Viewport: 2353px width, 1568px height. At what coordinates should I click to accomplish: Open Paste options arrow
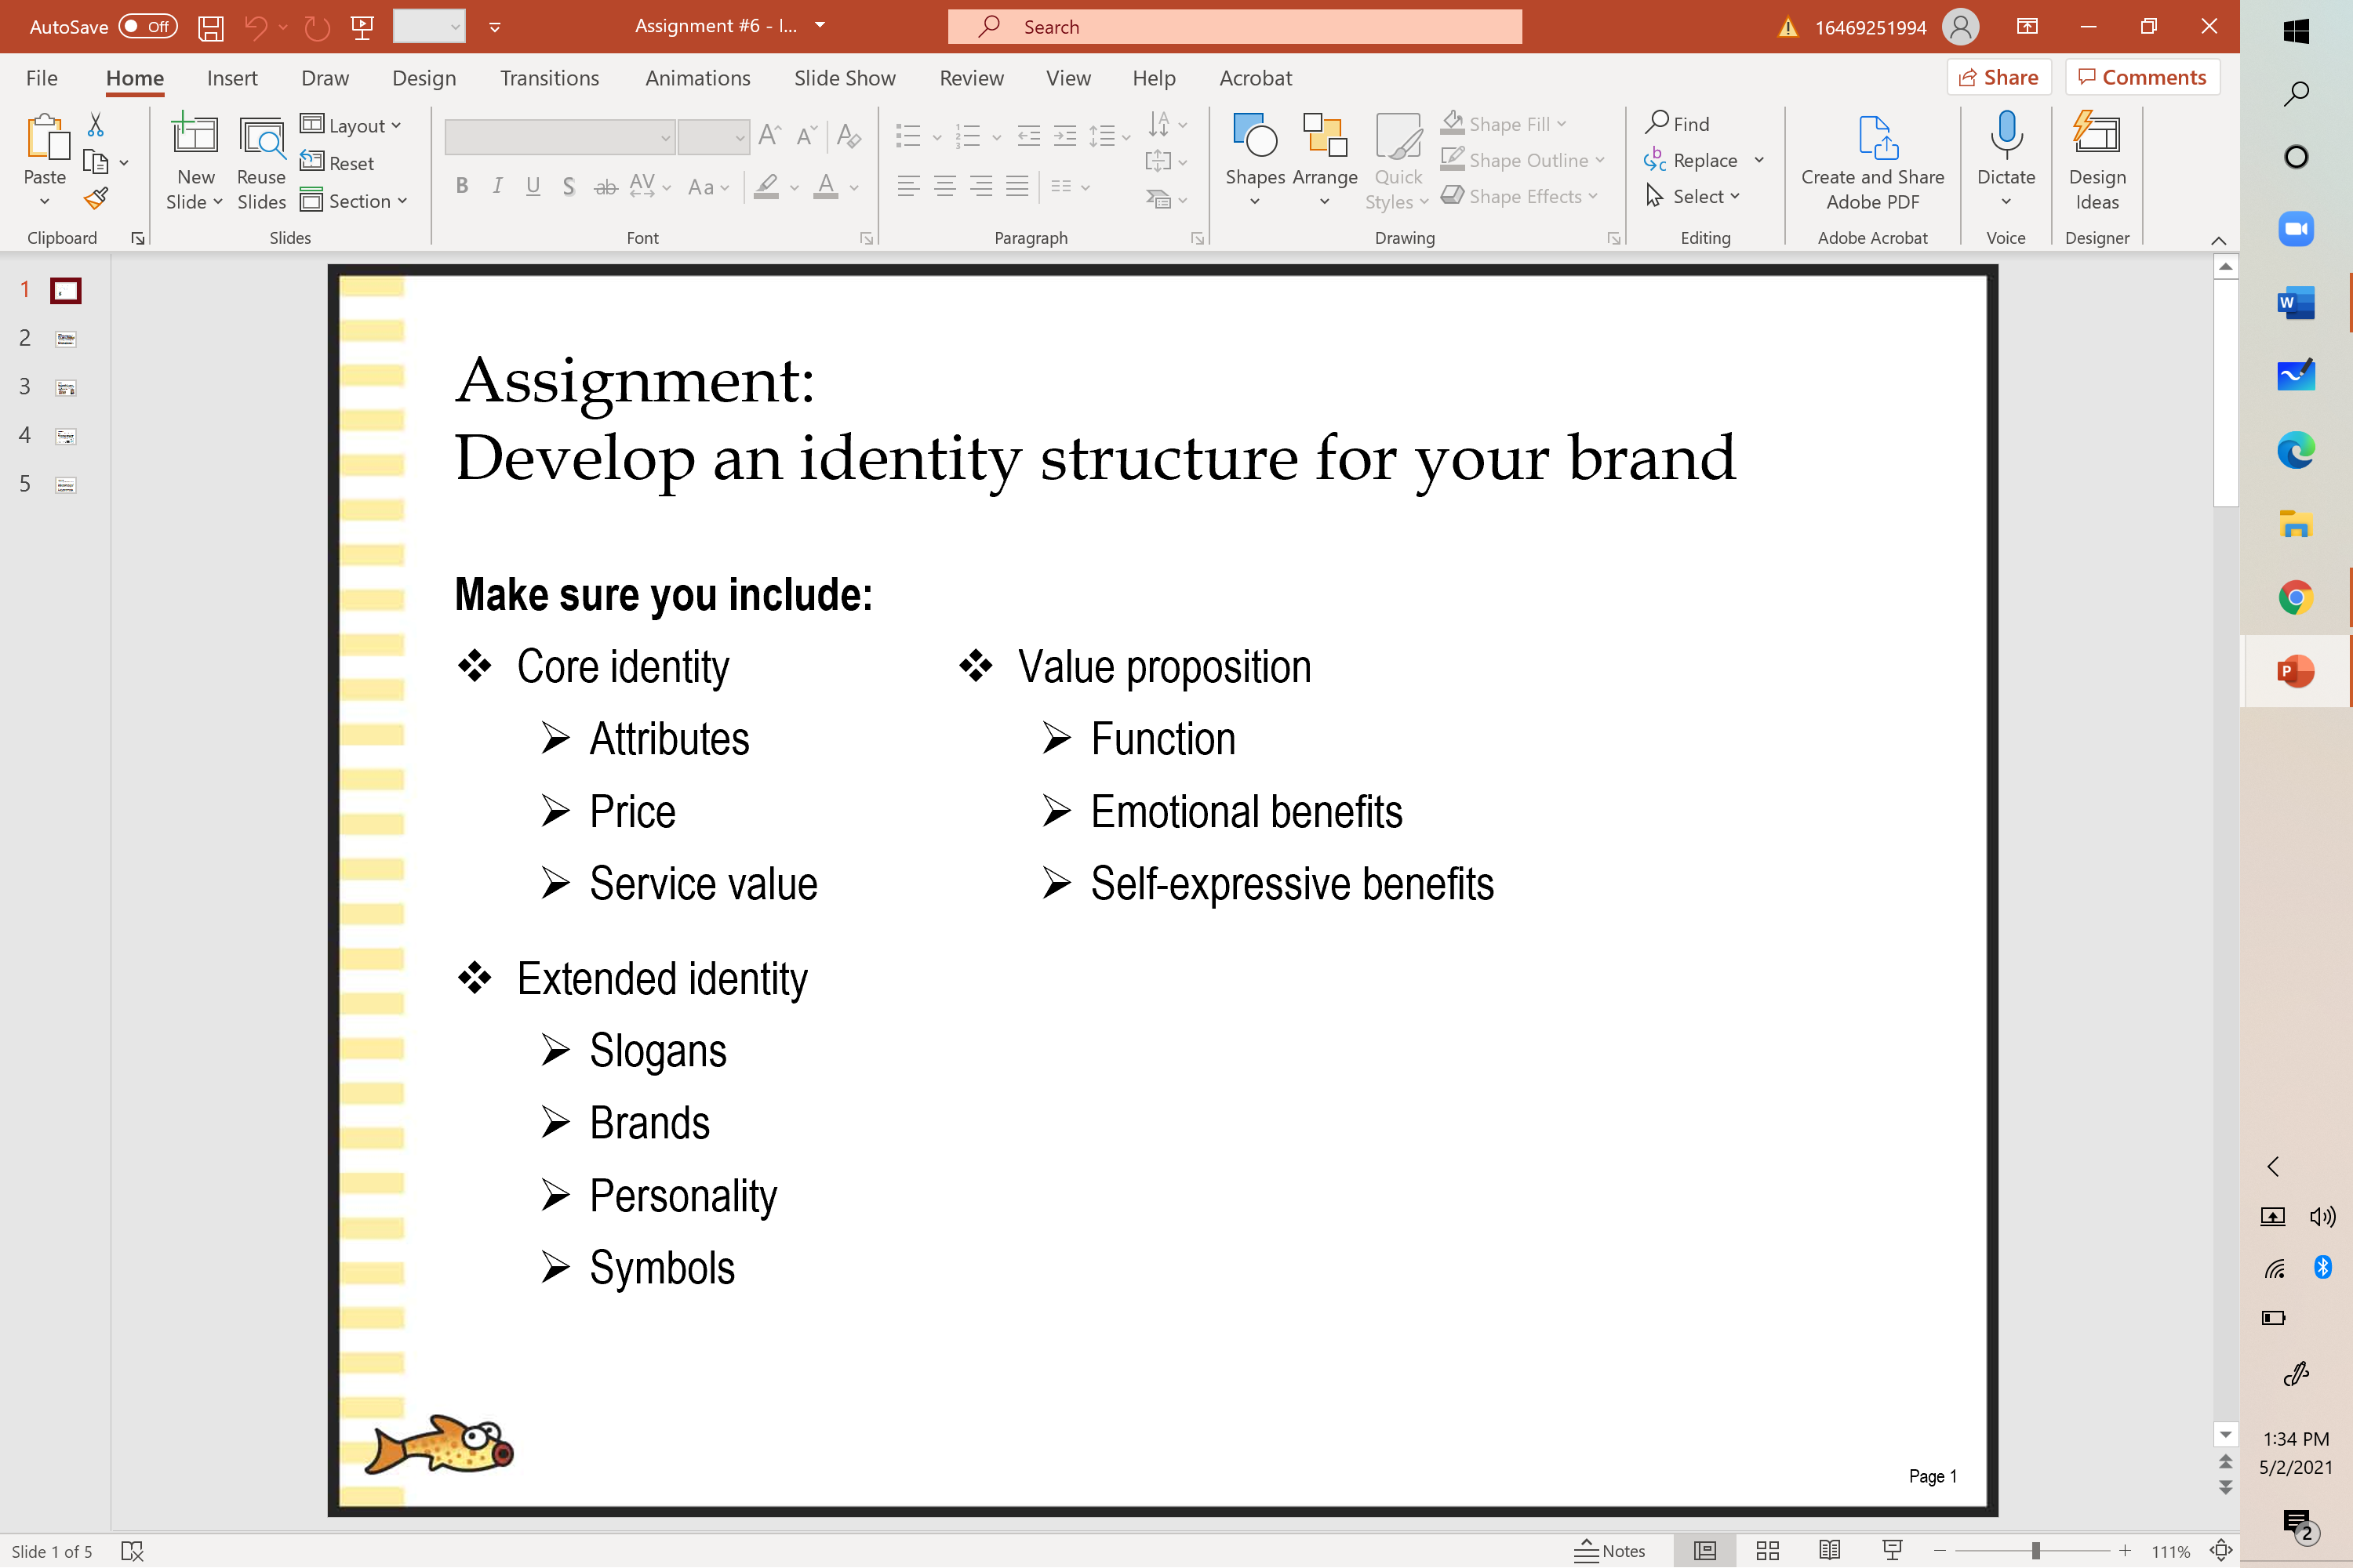tap(44, 202)
